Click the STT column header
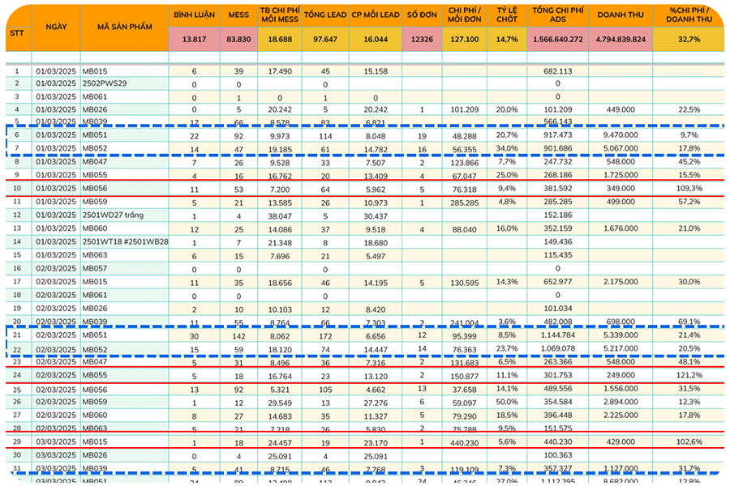730x486 pixels. 16,33
